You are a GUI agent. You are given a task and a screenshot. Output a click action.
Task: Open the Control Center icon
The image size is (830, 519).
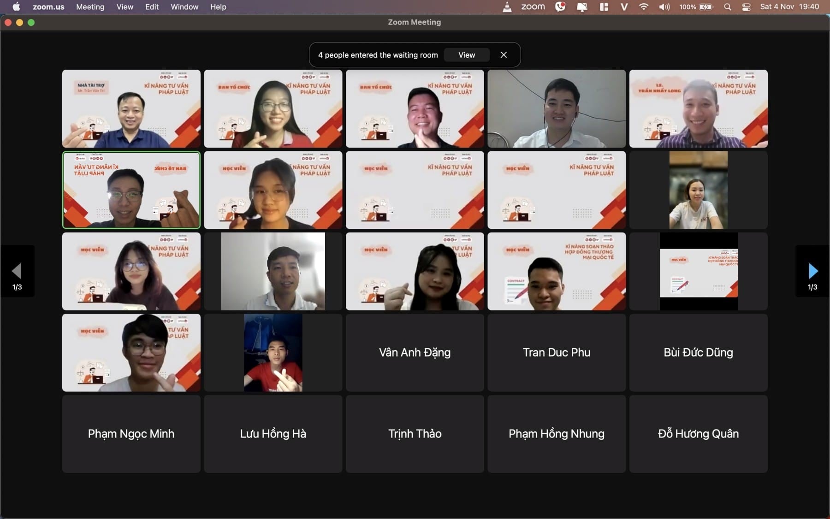point(746,7)
